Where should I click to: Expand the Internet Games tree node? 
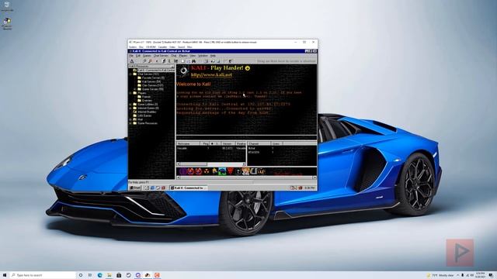[130, 108]
